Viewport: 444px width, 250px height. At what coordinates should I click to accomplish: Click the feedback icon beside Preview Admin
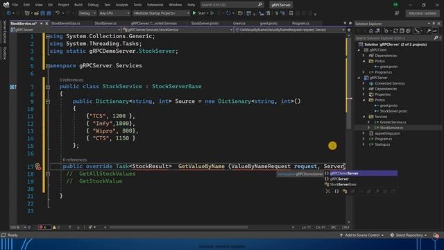(397, 13)
